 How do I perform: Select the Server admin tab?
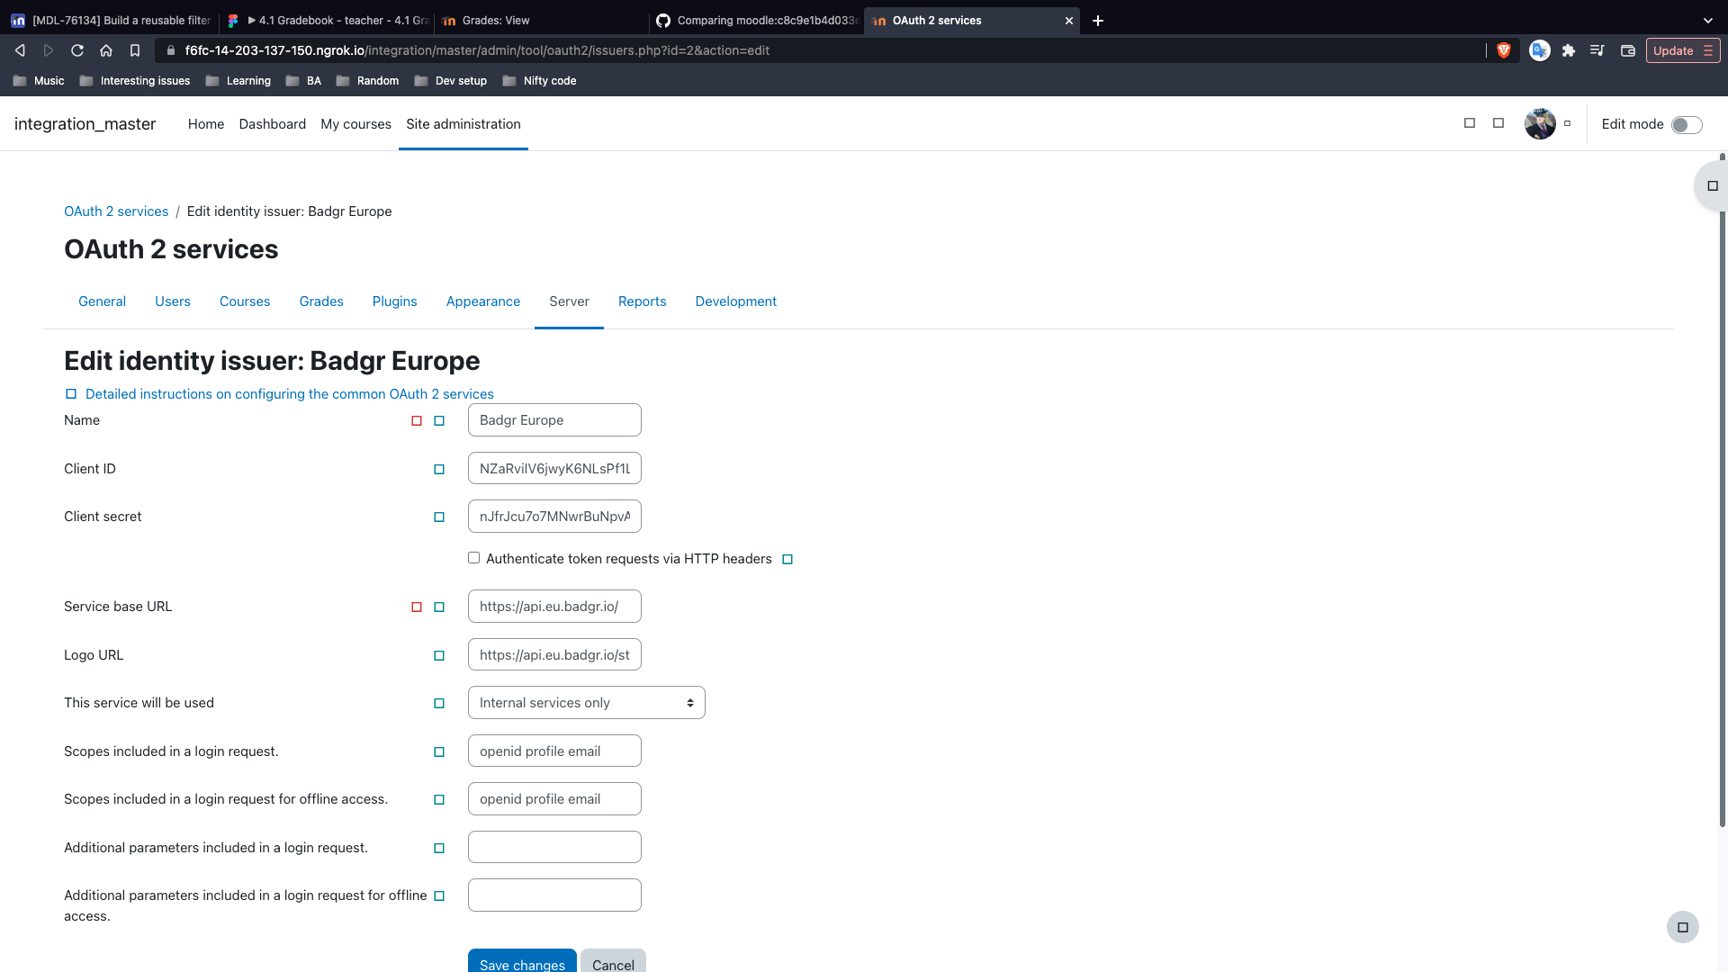[x=569, y=301]
